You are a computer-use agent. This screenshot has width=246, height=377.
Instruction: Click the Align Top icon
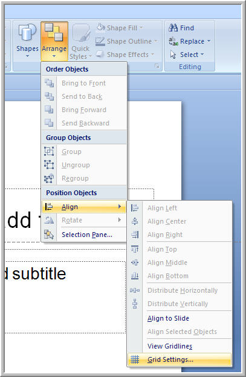(x=135, y=249)
